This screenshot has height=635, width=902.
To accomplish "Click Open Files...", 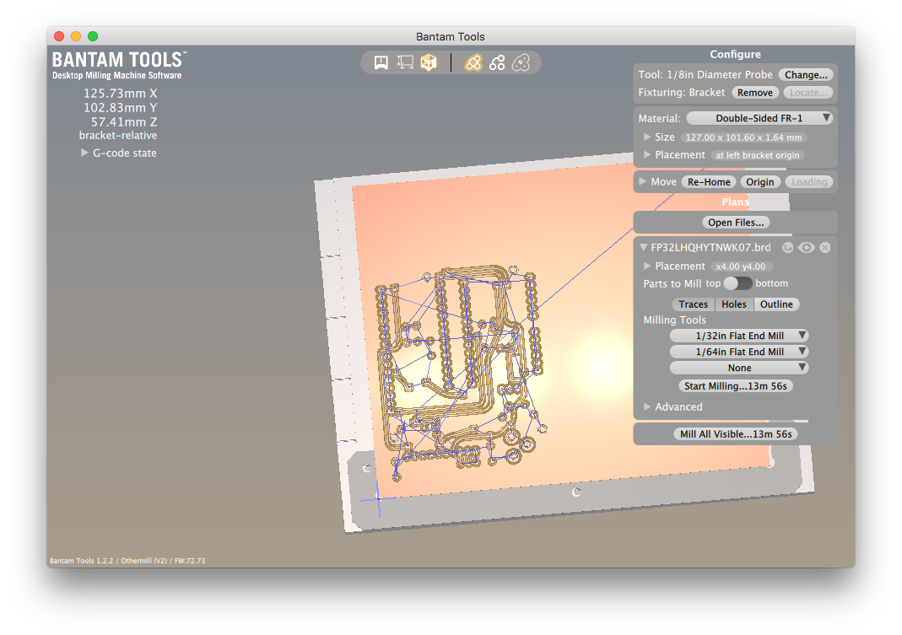I will coord(736,223).
